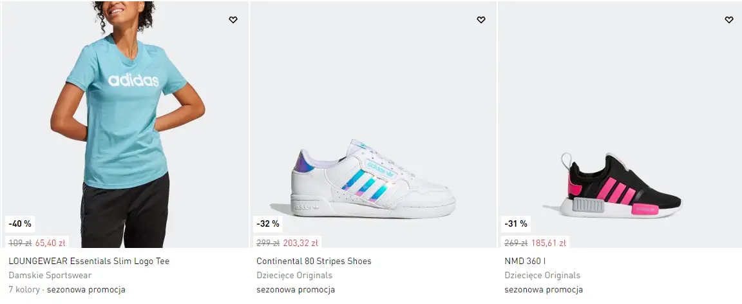
Task: Click the -32 % discount badge
Action: 268,224
